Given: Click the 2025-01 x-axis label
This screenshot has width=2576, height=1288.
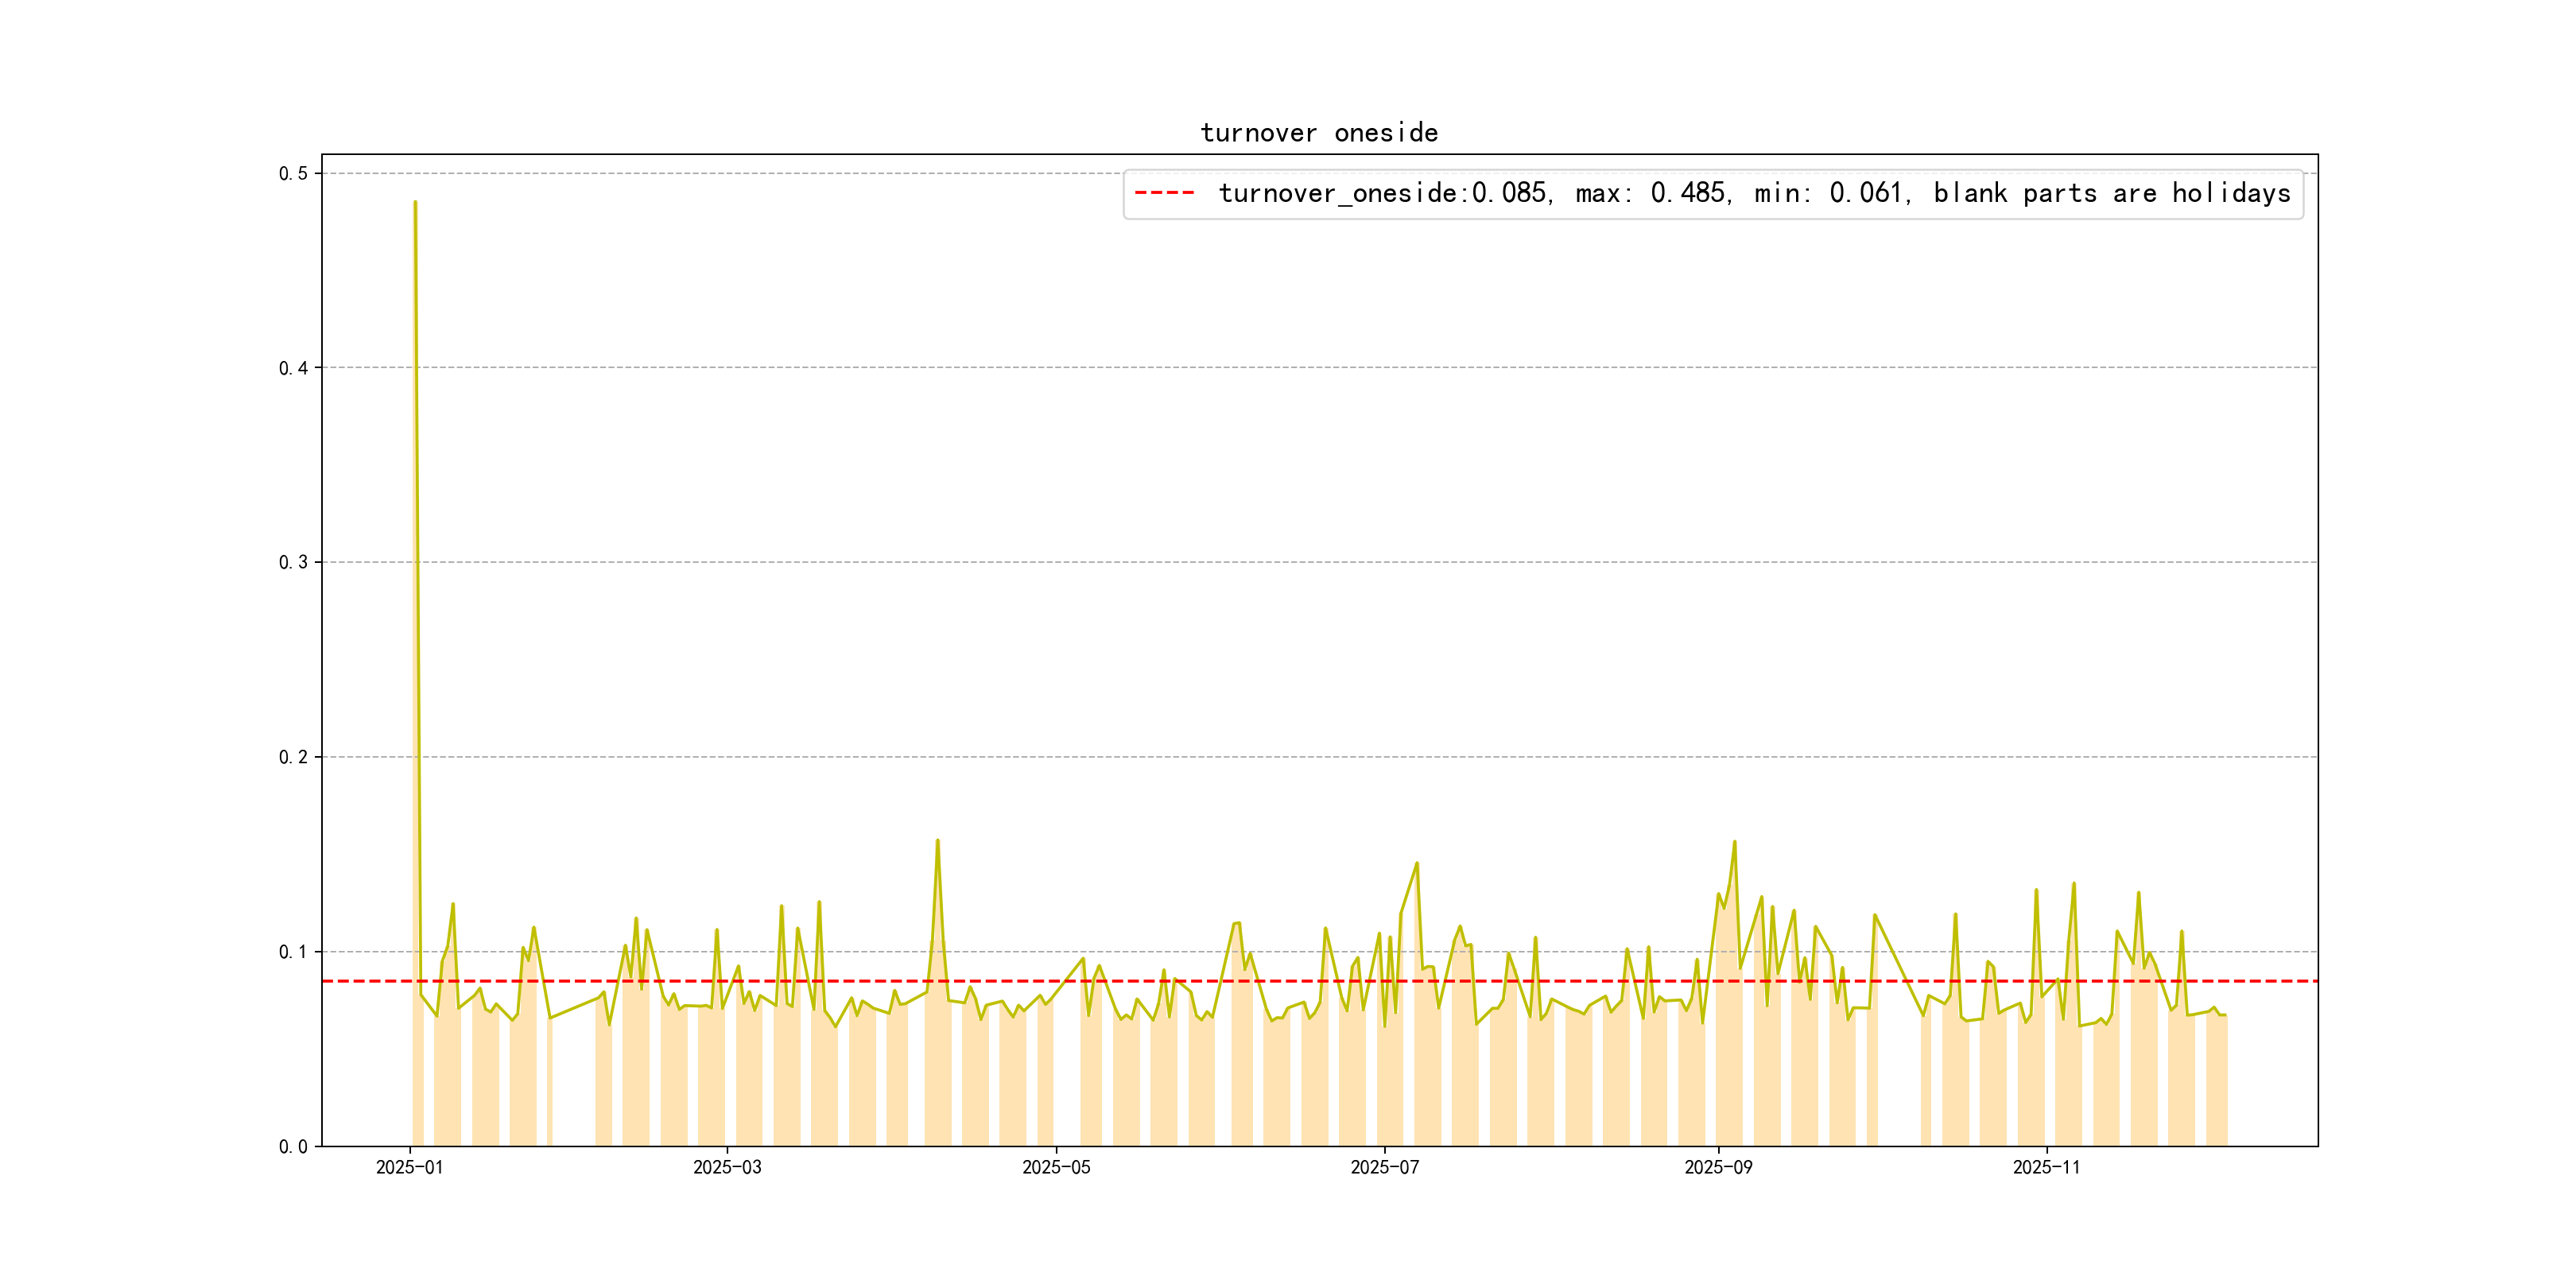Looking at the screenshot, I should pyautogui.click(x=409, y=1167).
